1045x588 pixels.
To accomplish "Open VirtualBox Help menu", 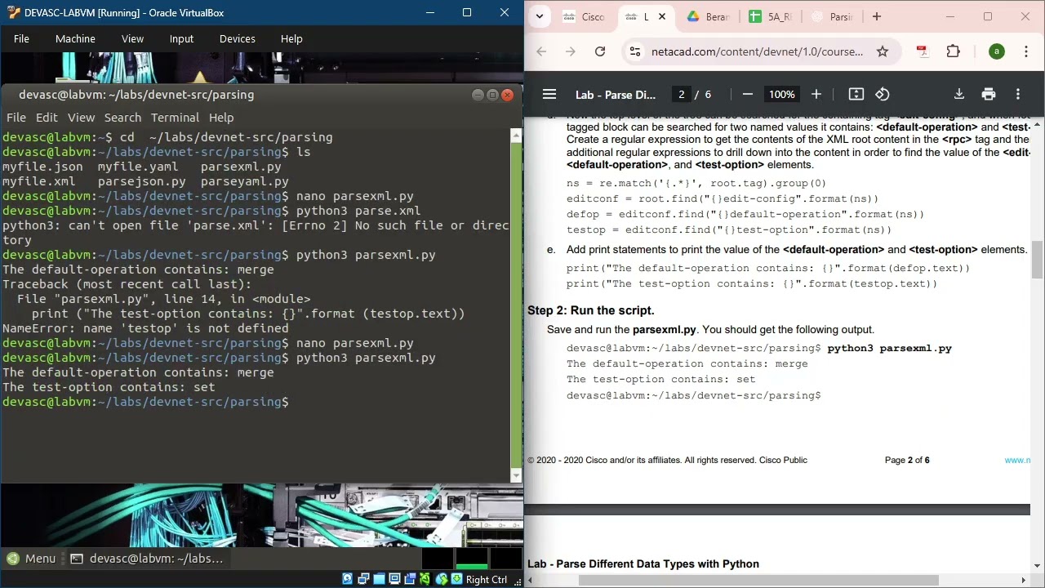I will click(291, 38).
